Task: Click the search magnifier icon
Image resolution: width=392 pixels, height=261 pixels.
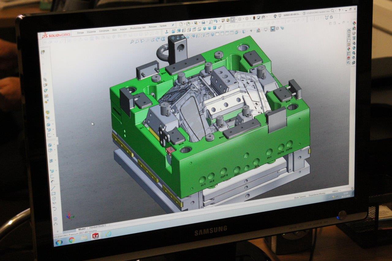Action: pyautogui.click(x=332, y=11)
